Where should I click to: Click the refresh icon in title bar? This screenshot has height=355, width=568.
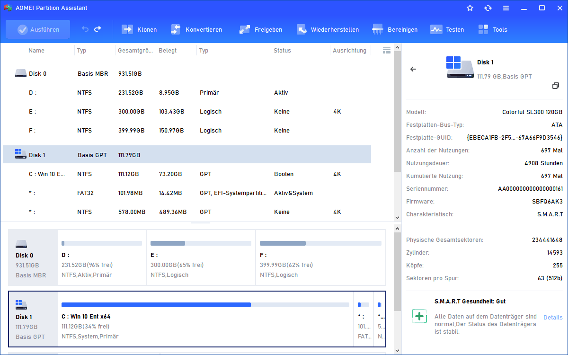click(x=488, y=8)
